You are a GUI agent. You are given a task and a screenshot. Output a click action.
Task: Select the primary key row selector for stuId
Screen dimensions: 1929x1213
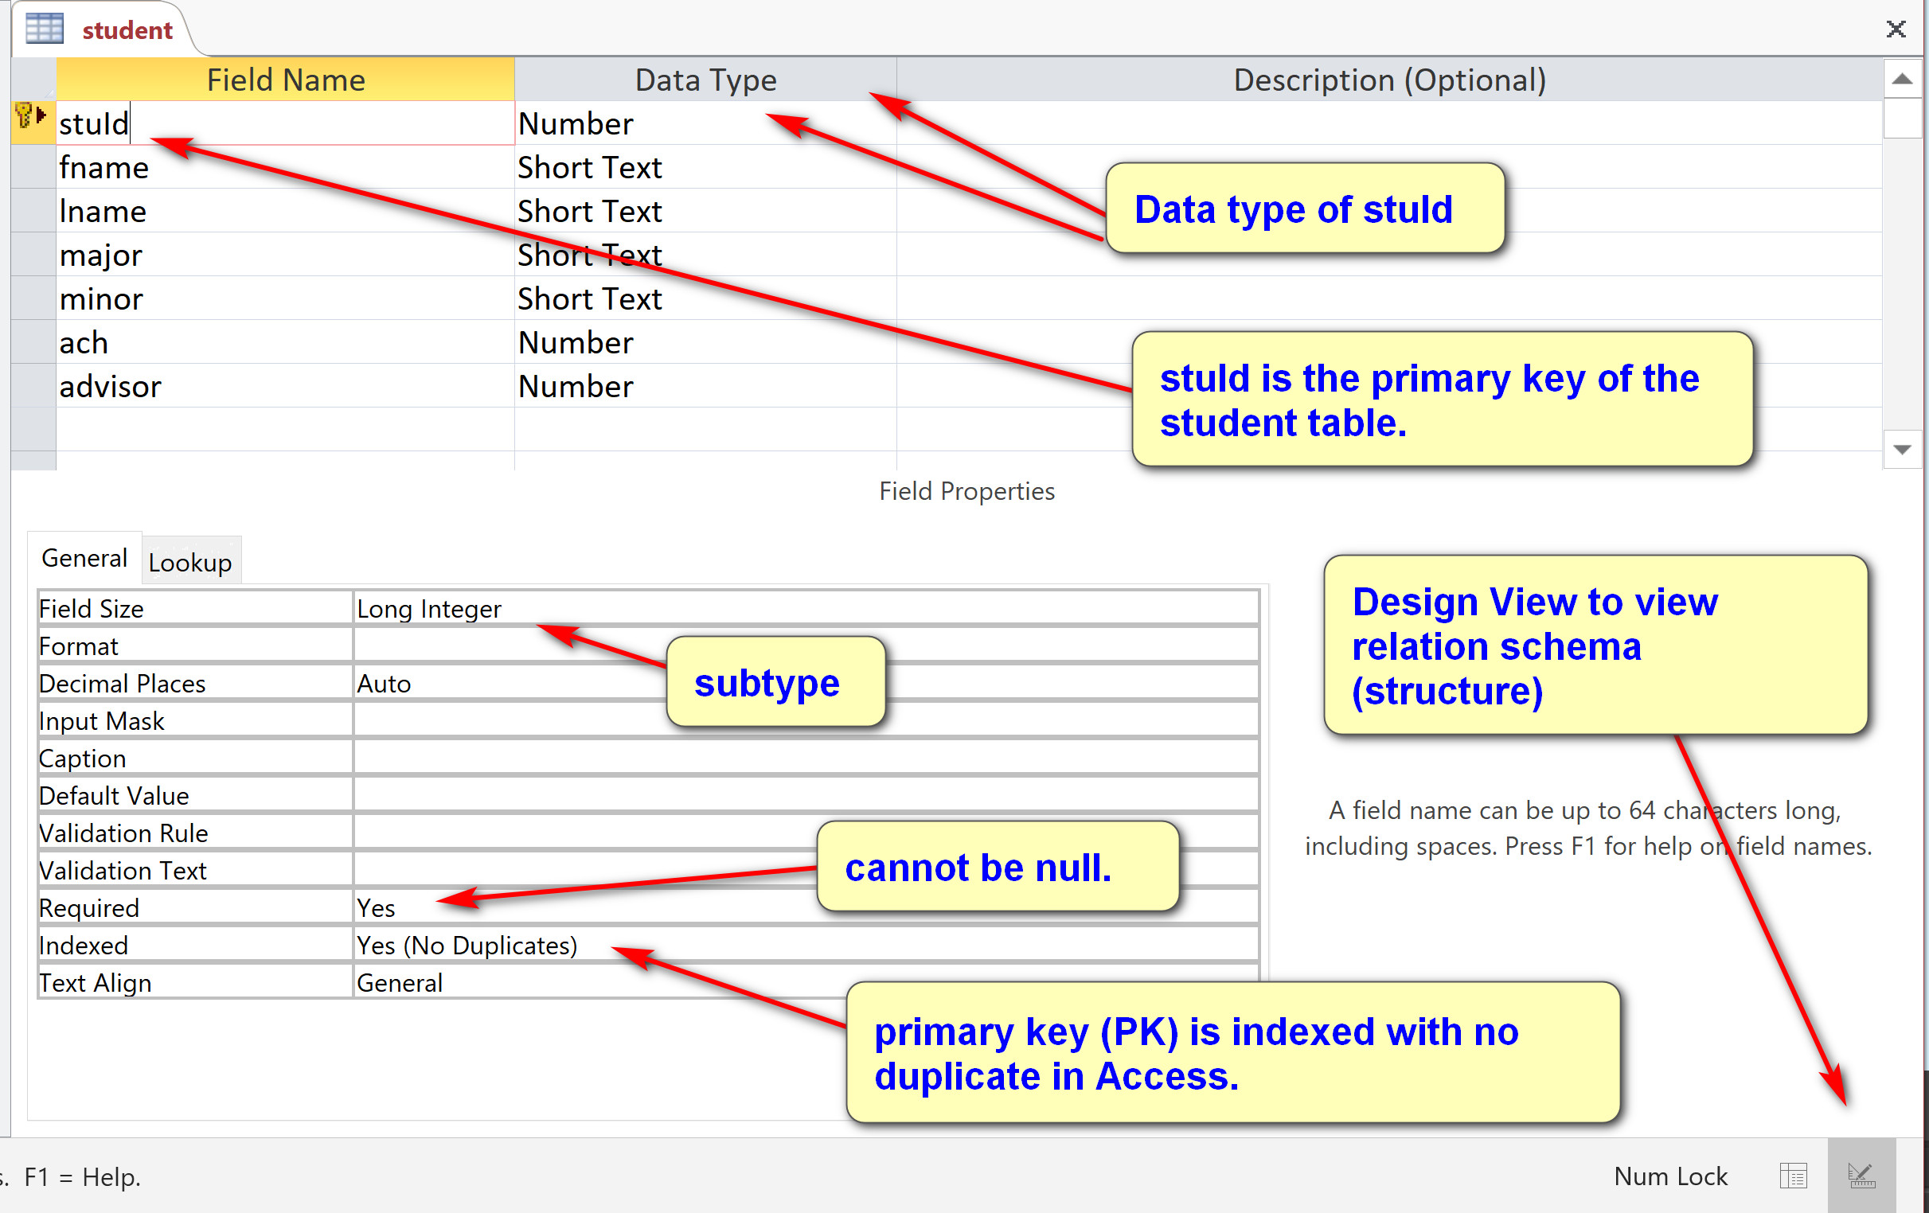[x=33, y=123]
